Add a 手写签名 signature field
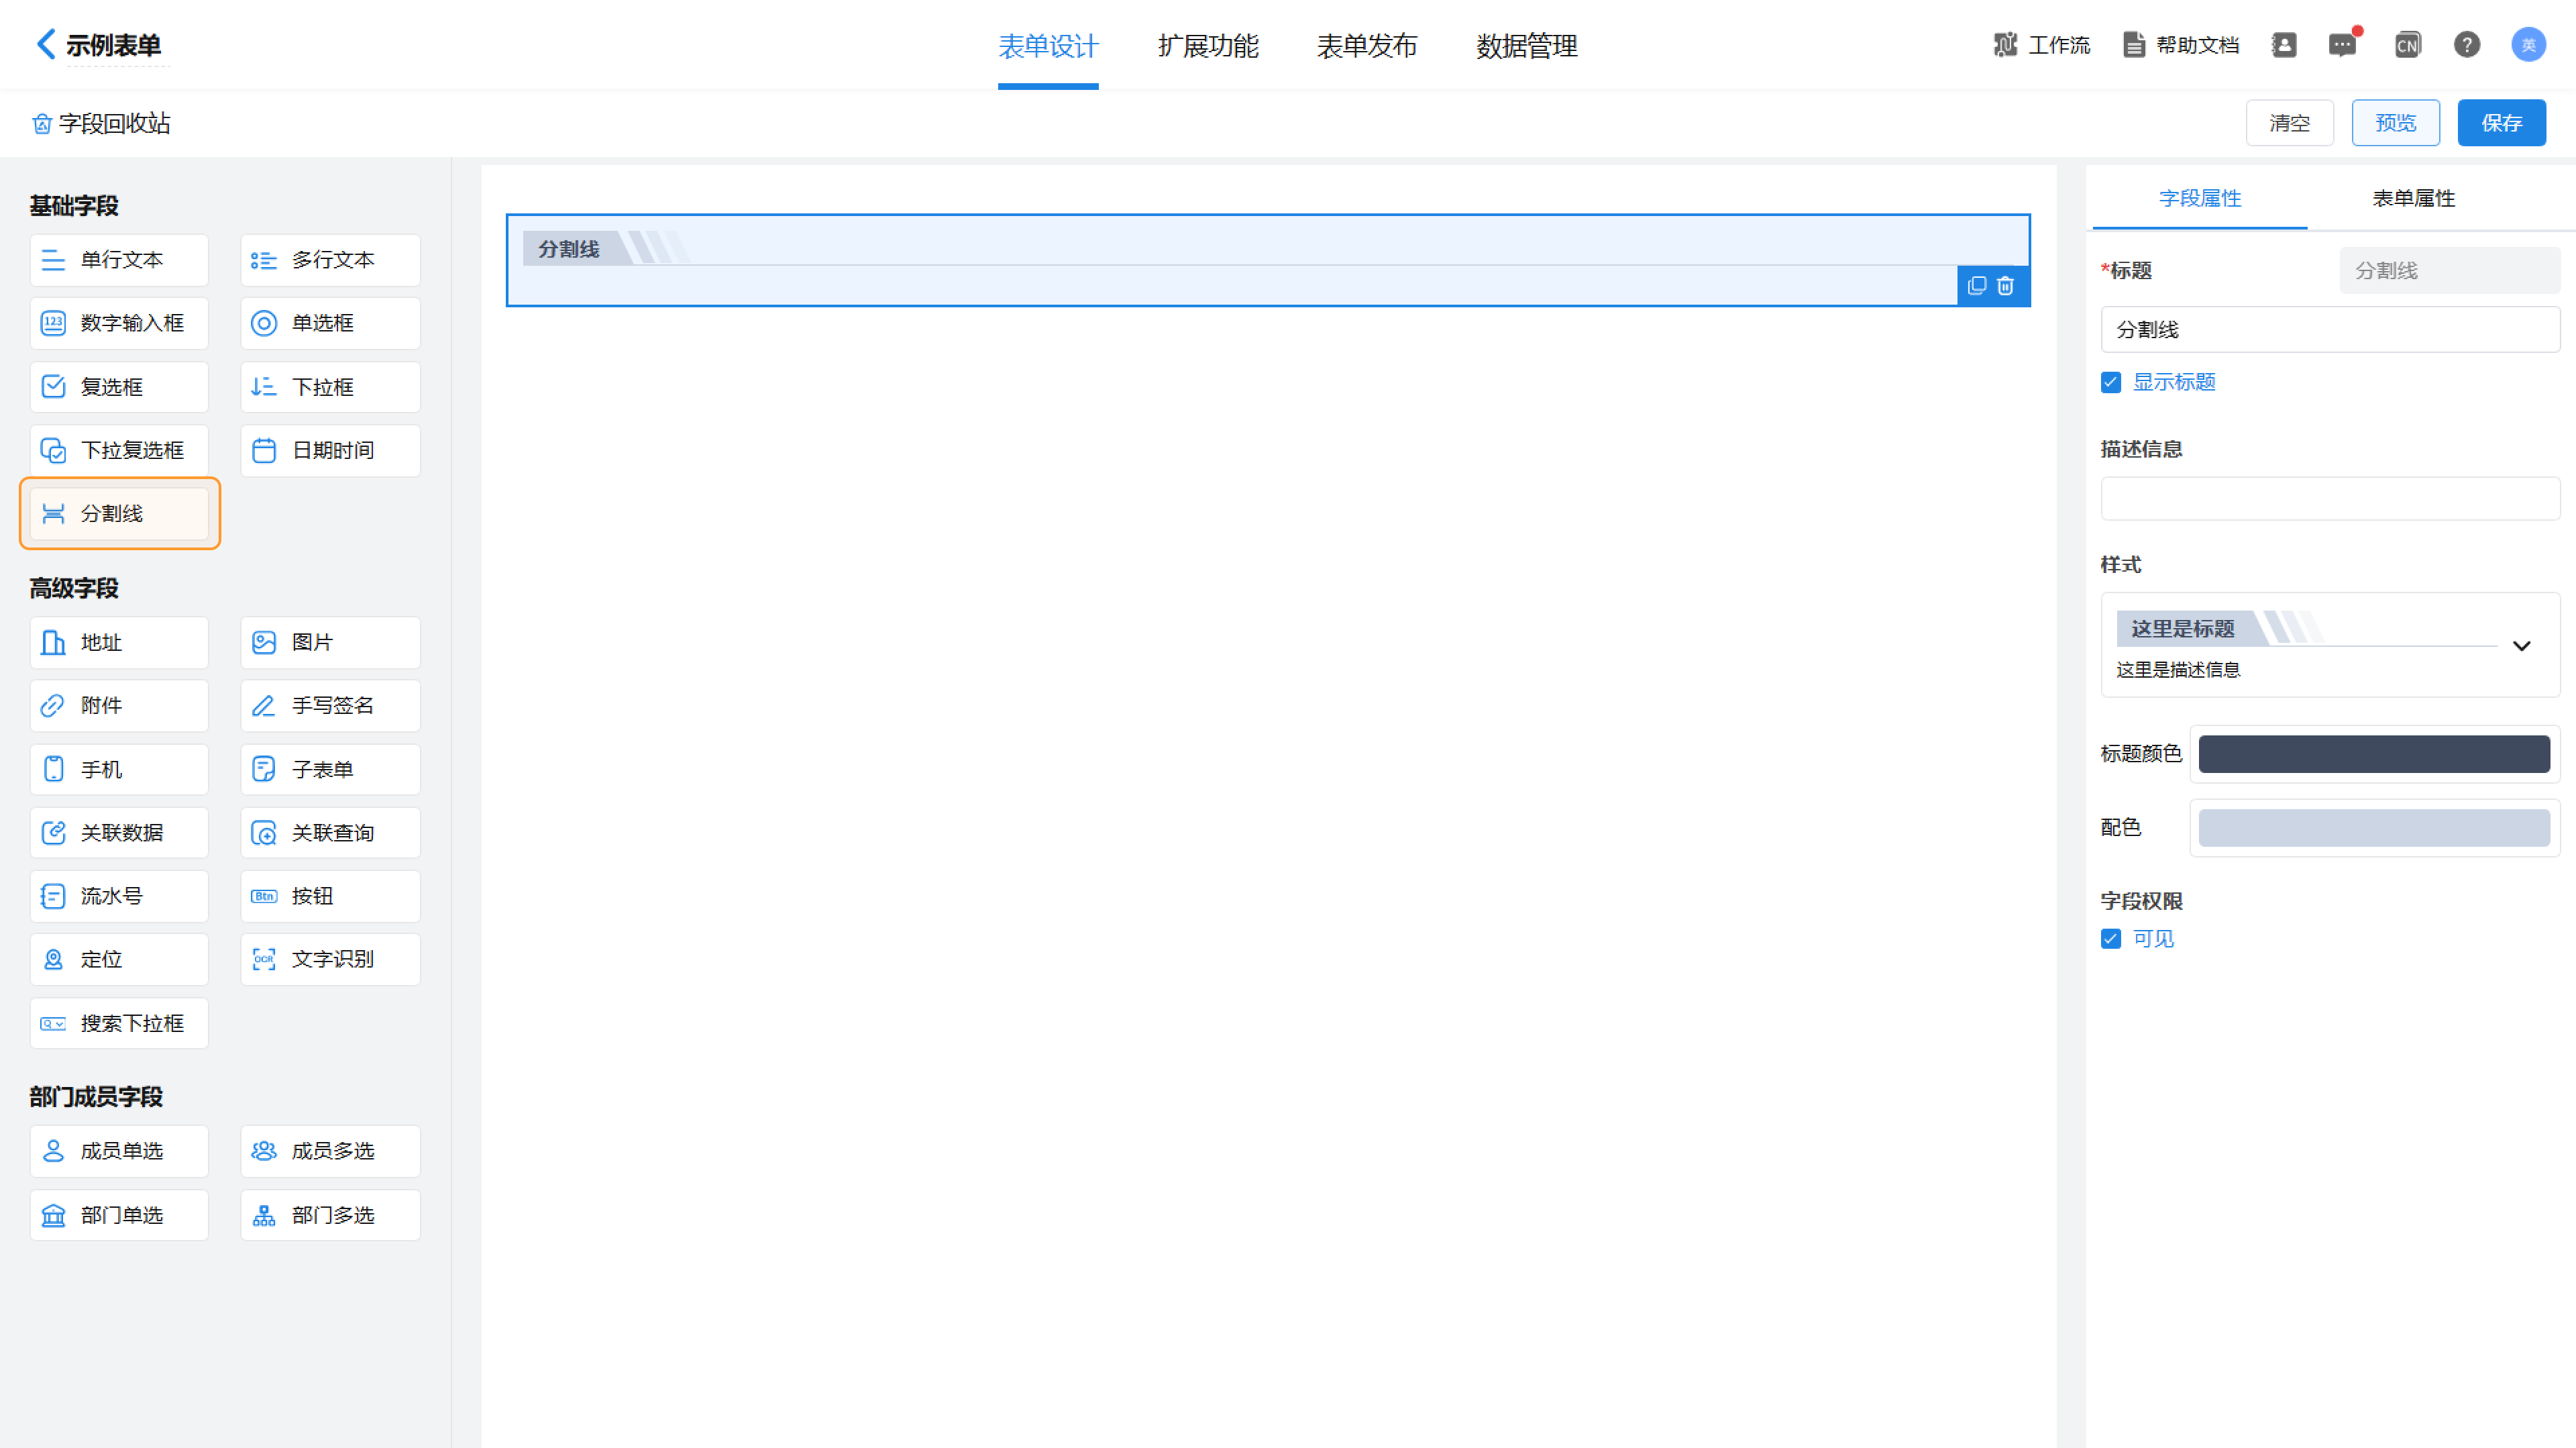 (x=330, y=705)
